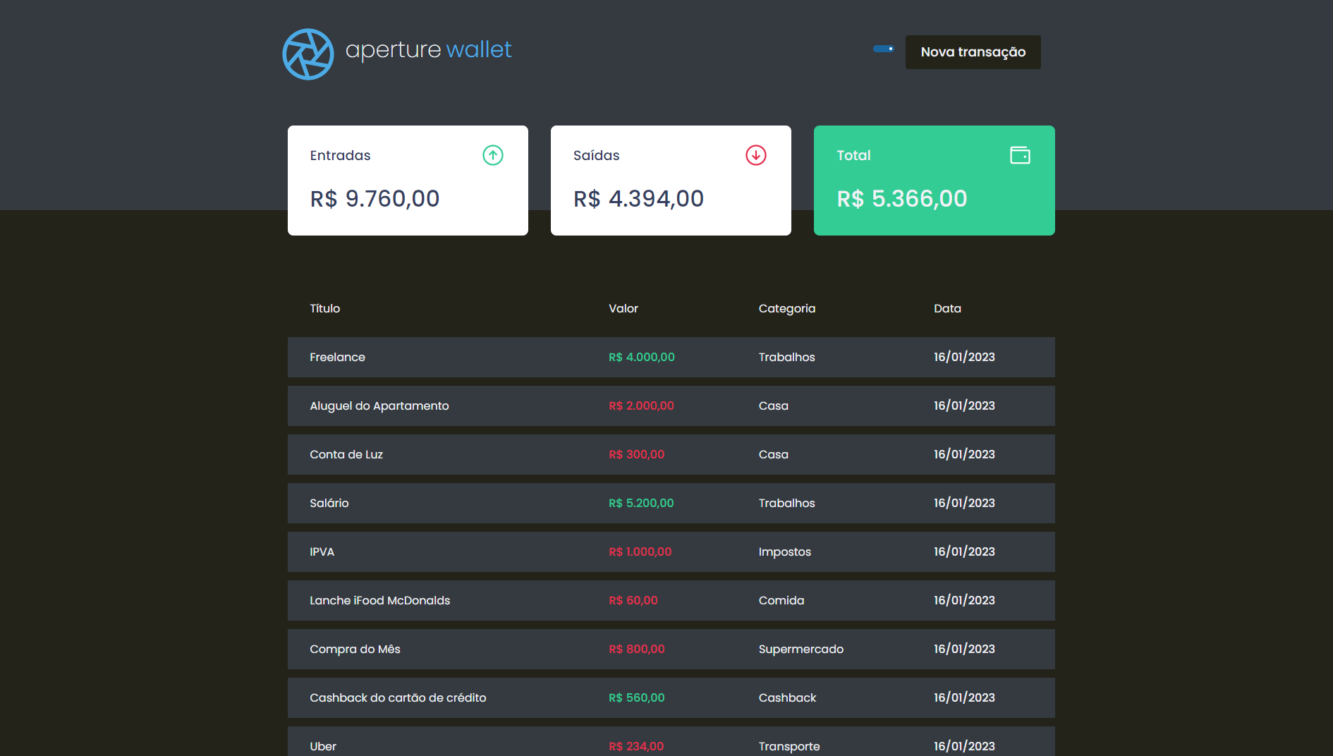
Task: Click the R$ 234,00 value
Action: 636,746
